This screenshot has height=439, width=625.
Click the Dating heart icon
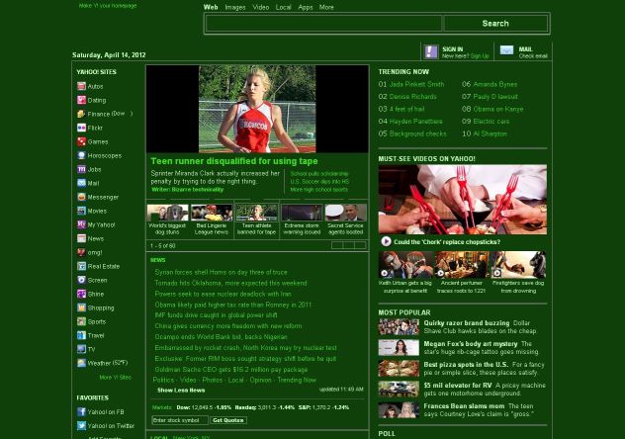click(81, 100)
